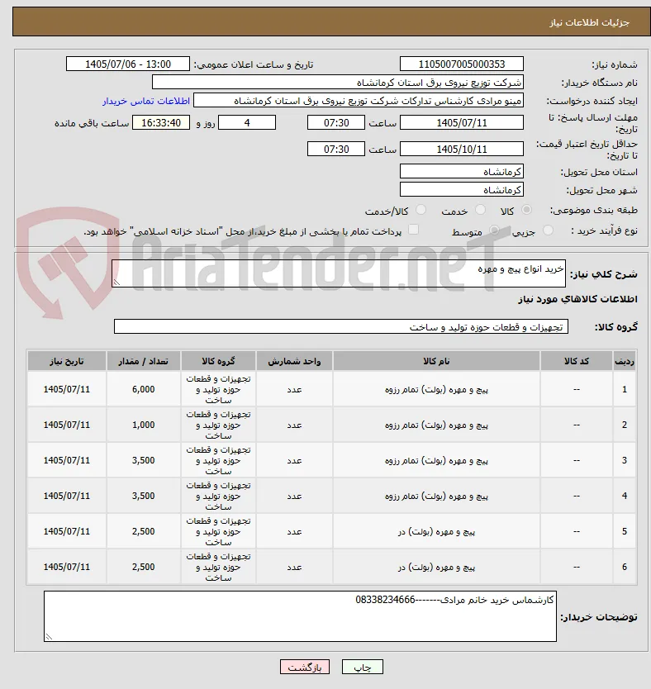The width and height of the screenshot is (651, 689).
Task: Click the بازگشت back button
Action: (x=305, y=667)
